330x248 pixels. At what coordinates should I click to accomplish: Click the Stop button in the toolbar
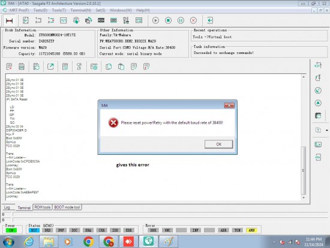tap(168, 20)
